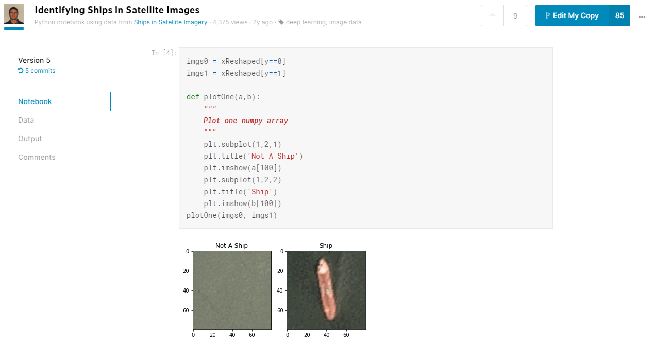Viewport: 655px width, 359px height.
Task: Open the three-dots more options menu
Action: point(642,16)
